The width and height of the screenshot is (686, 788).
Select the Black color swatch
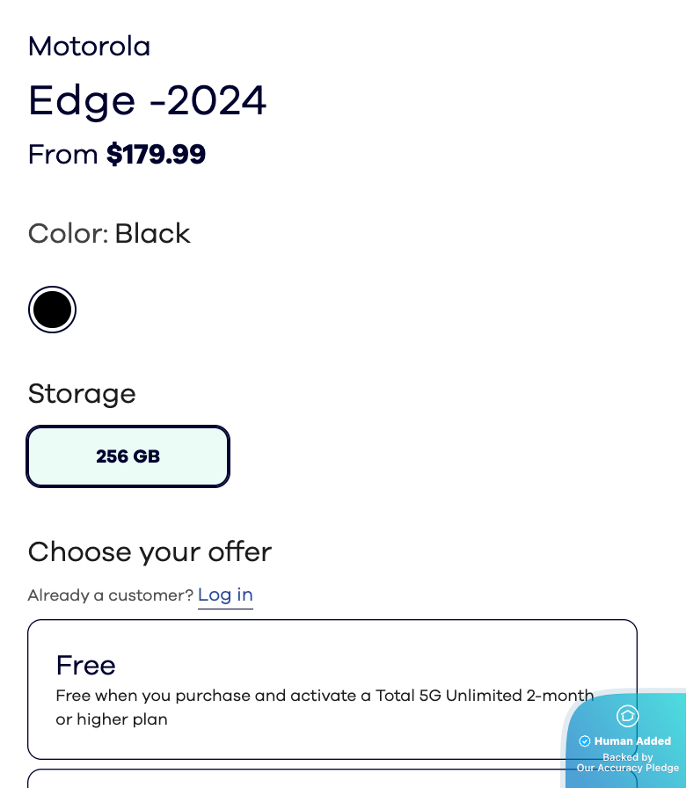point(52,310)
